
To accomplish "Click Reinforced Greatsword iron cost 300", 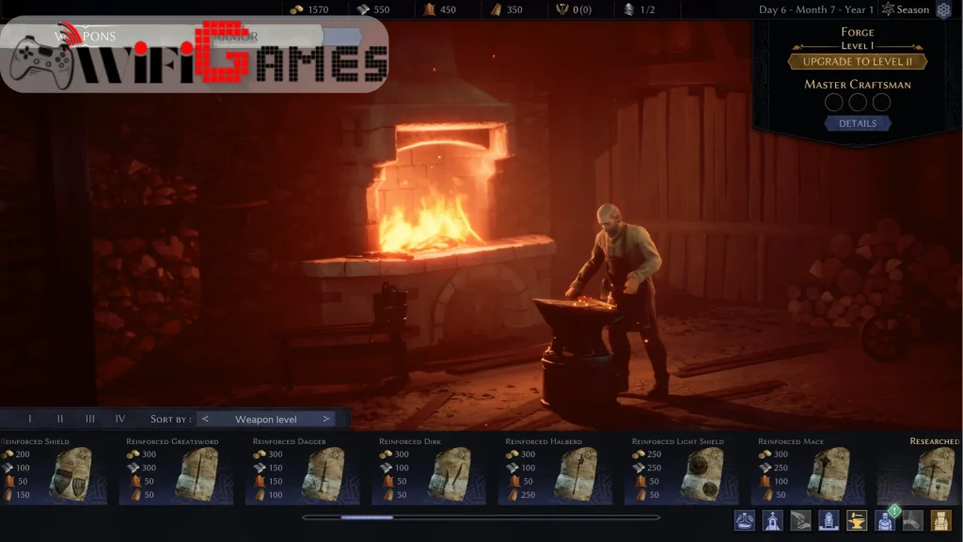I will point(149,468).
